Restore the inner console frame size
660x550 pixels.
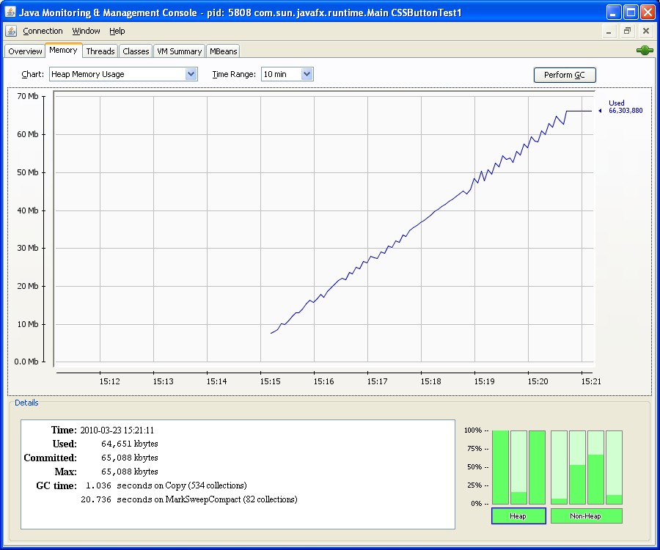[627, 31]
